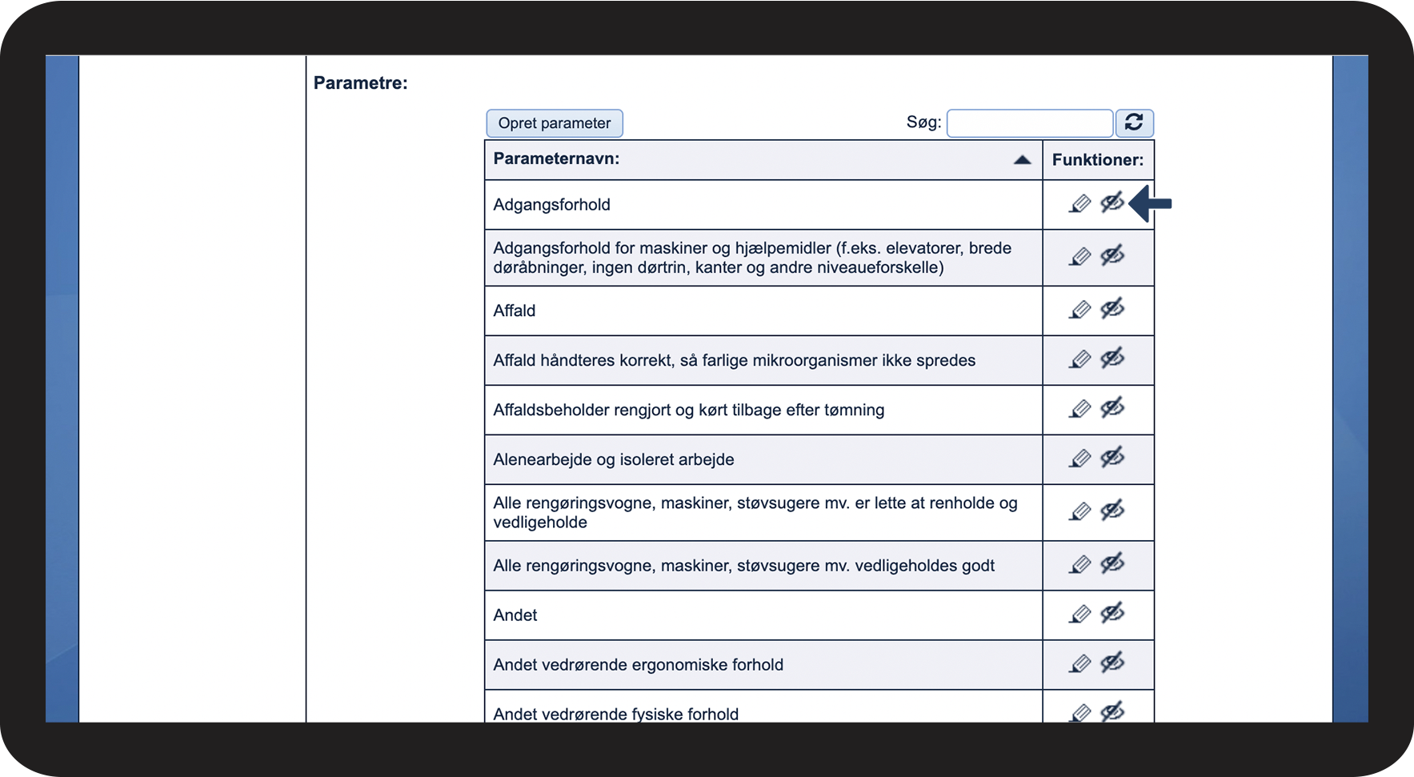
Task: Hide the Adgangsforhold parameter
Action: 1112,202
